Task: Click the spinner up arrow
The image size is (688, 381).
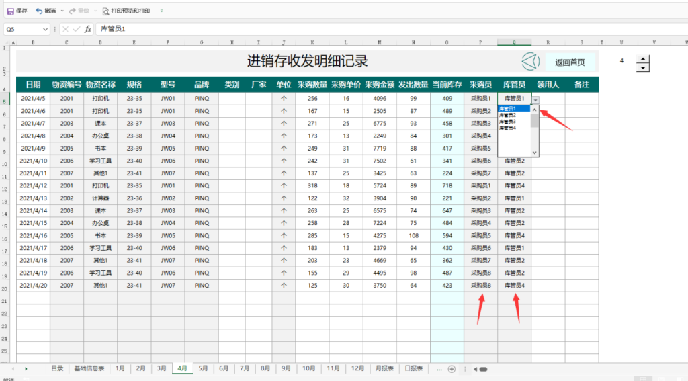Action: tap(643, 59)
